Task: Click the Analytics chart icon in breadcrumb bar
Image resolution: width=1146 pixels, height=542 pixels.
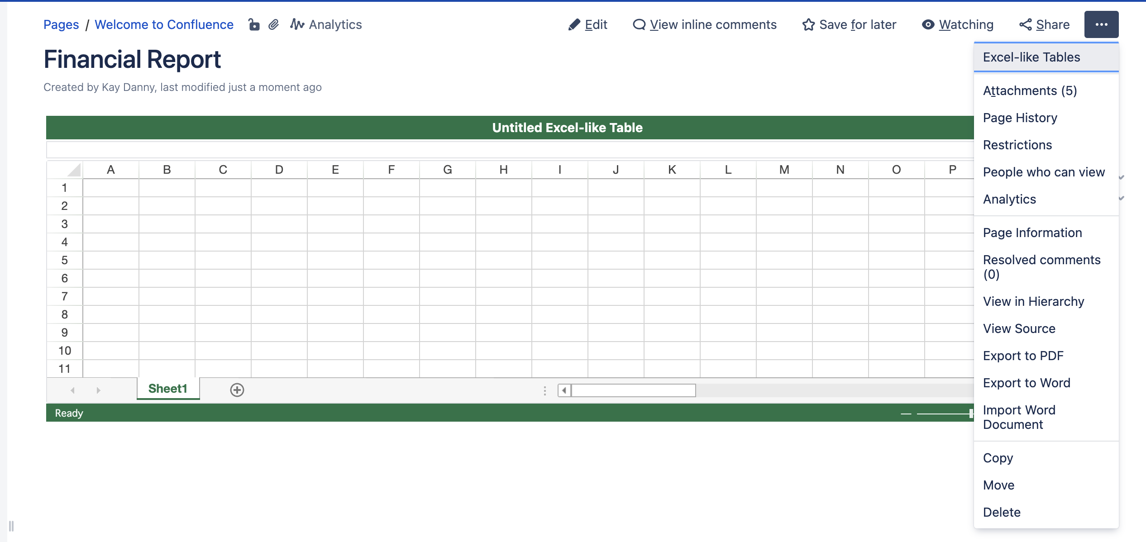Action: 297,24
